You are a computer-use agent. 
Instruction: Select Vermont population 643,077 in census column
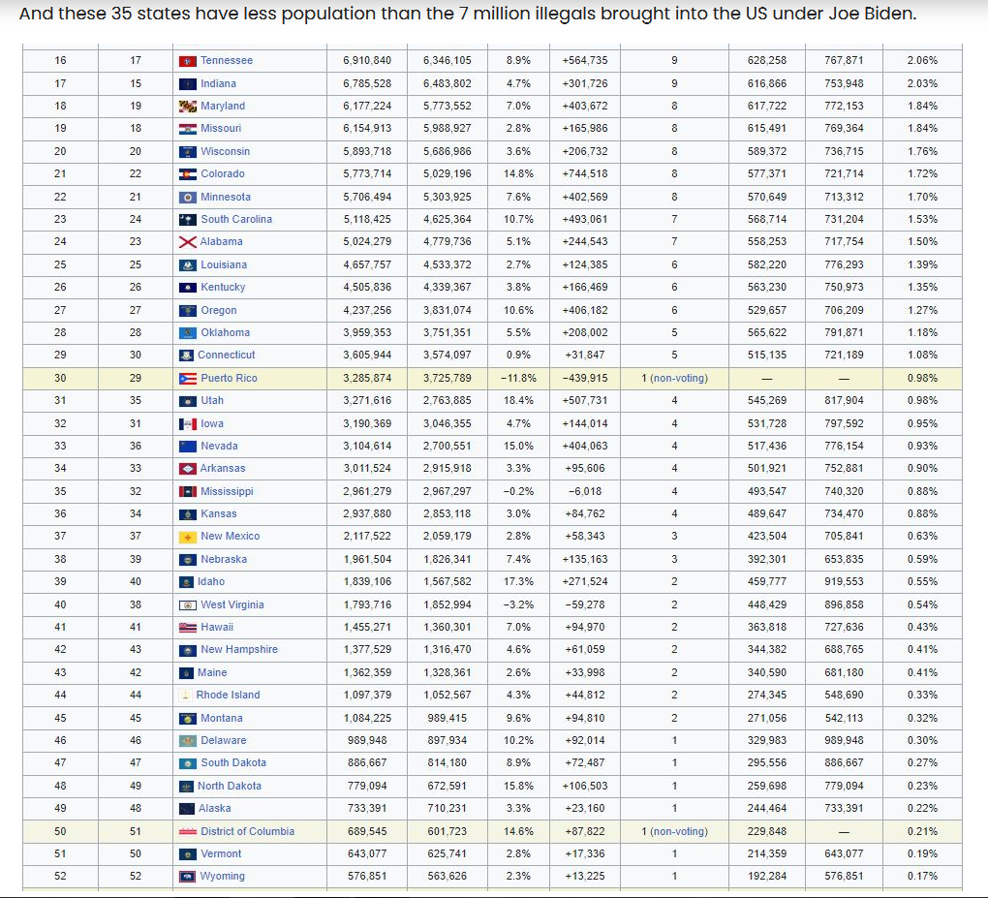(x=367, y=853)
